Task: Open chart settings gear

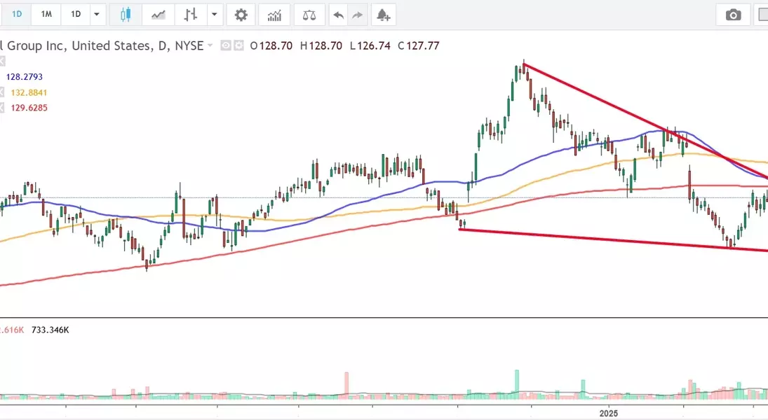Action: (x=241, y=15)
